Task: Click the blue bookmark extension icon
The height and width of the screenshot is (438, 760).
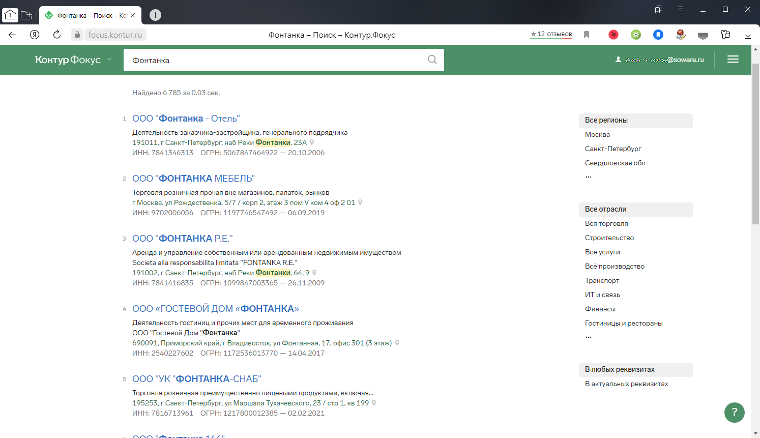Action: 658,35
